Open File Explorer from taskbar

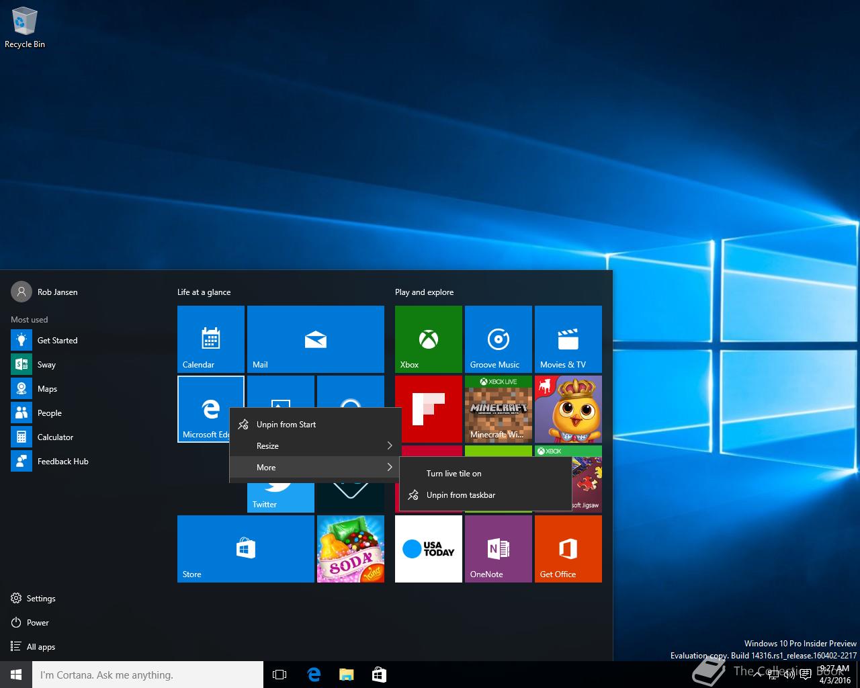pos(346,675)
